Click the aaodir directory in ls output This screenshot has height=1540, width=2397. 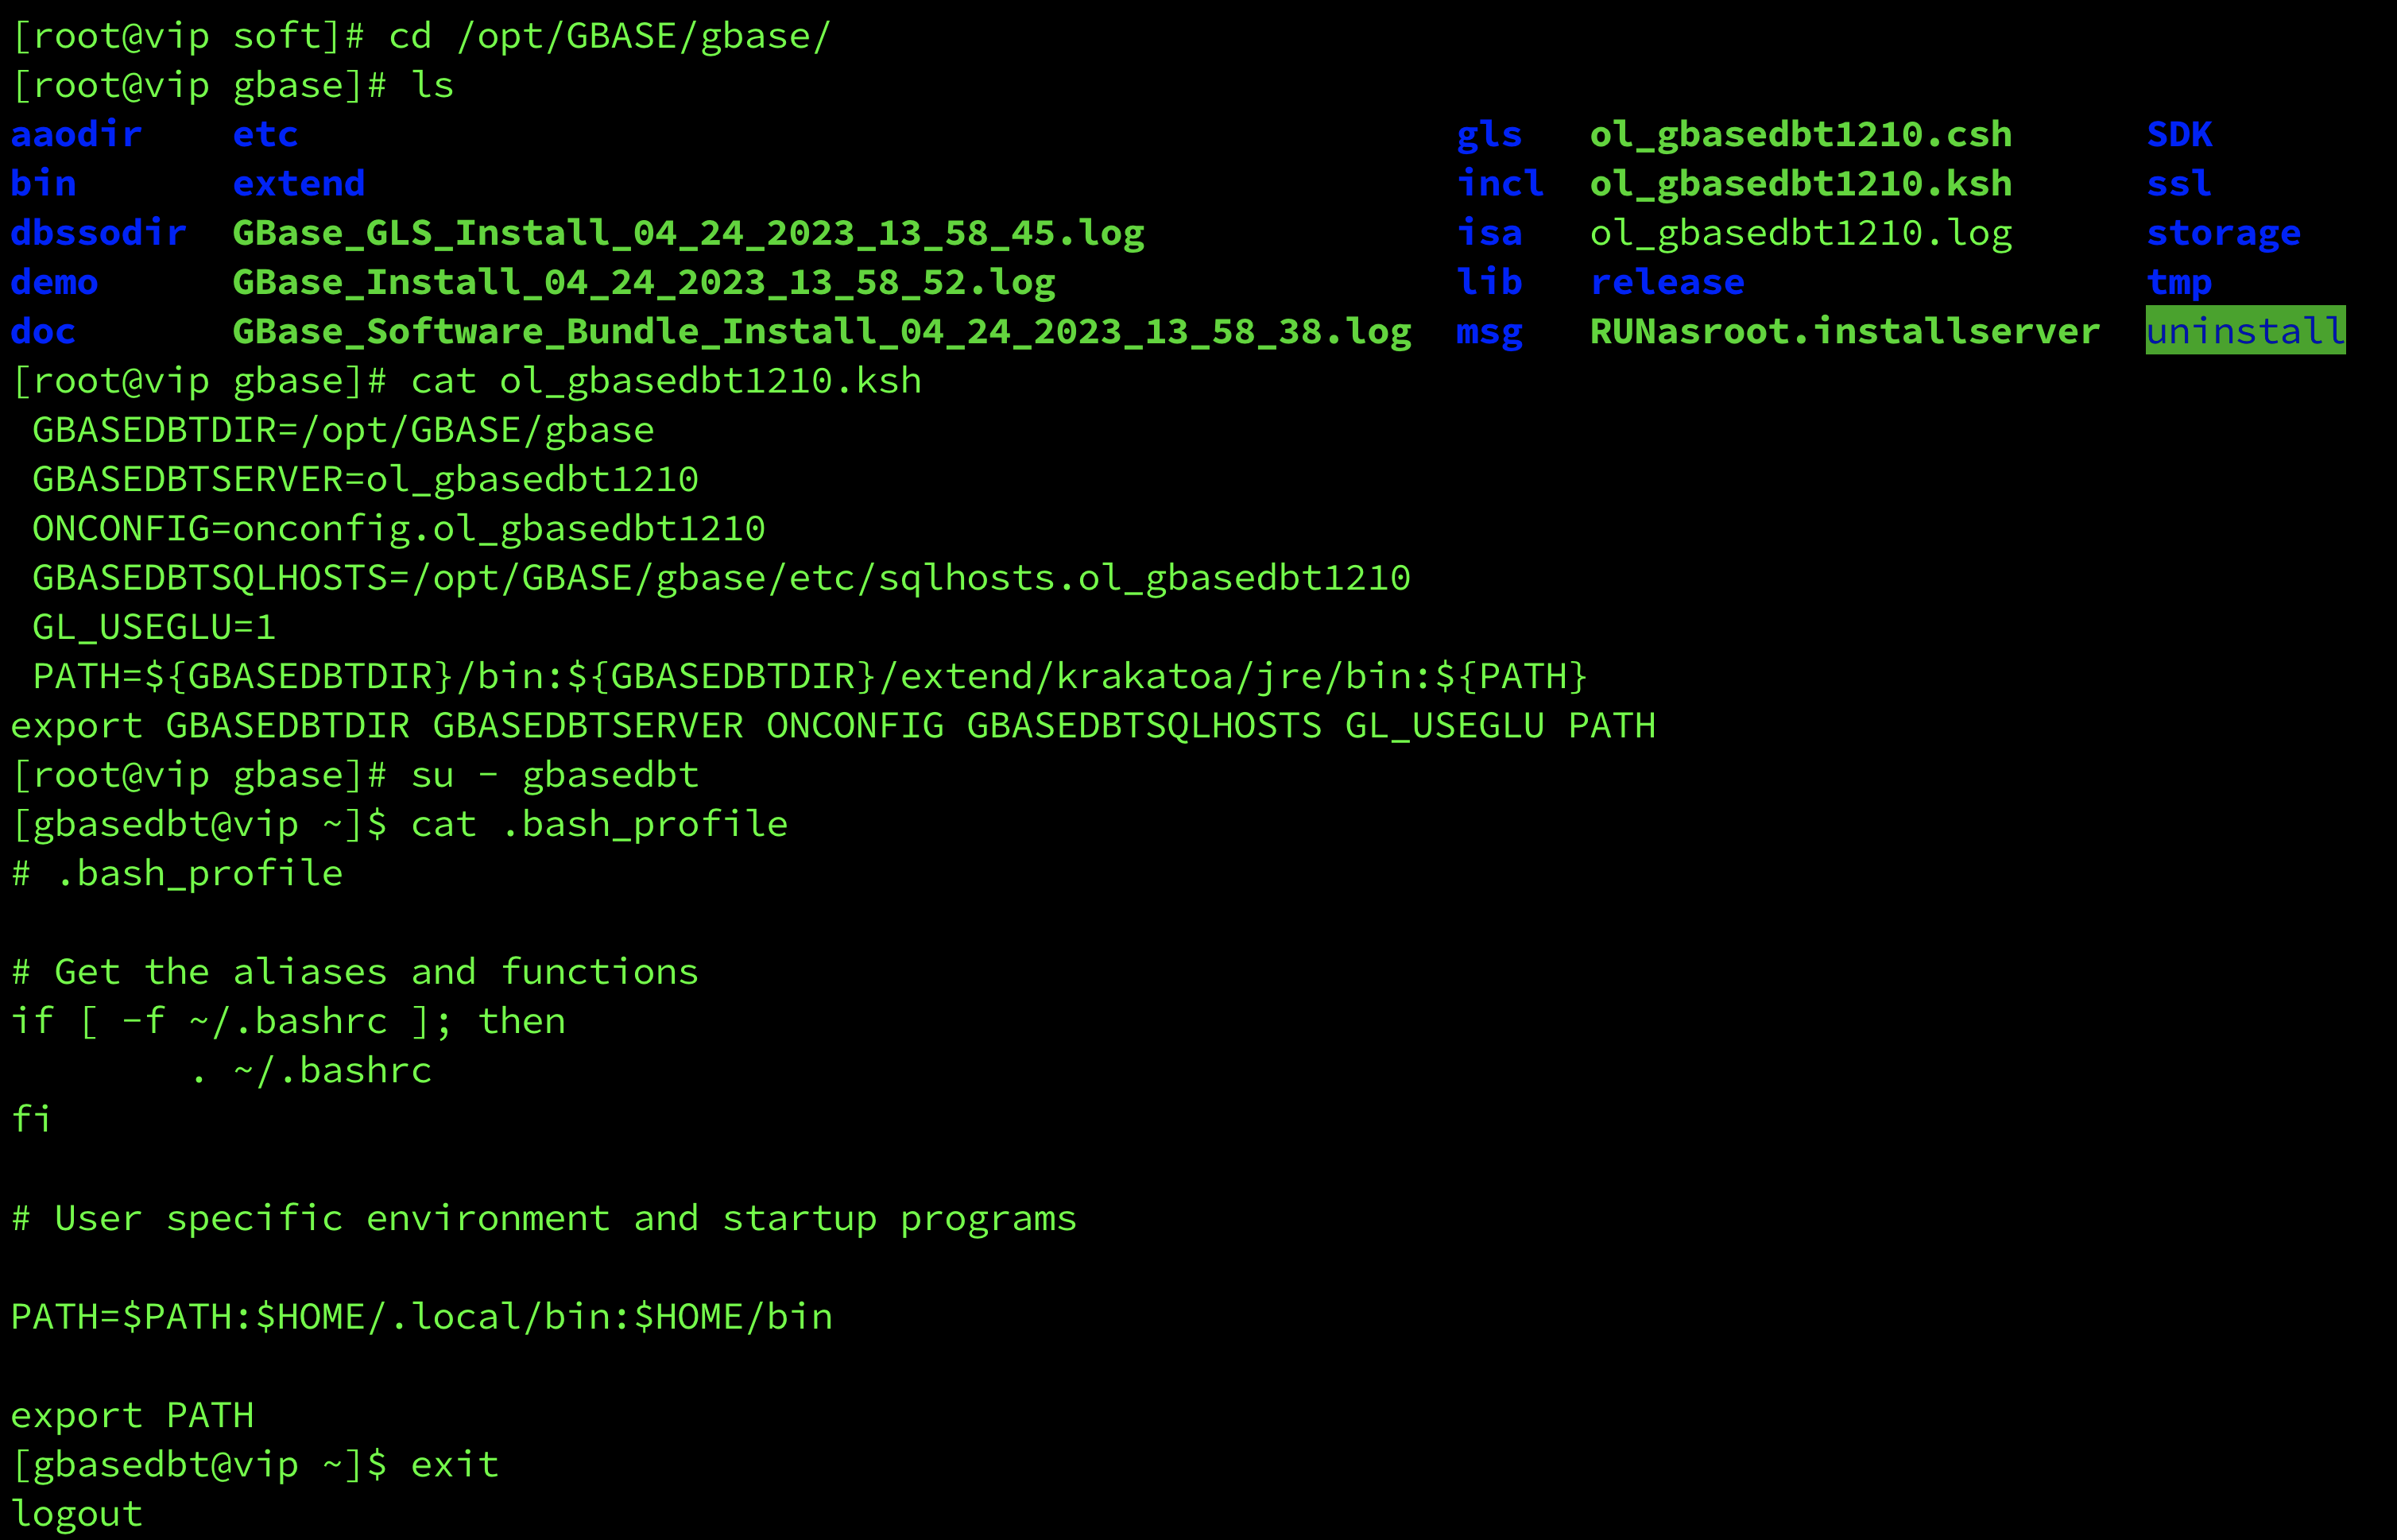(76, 134)
